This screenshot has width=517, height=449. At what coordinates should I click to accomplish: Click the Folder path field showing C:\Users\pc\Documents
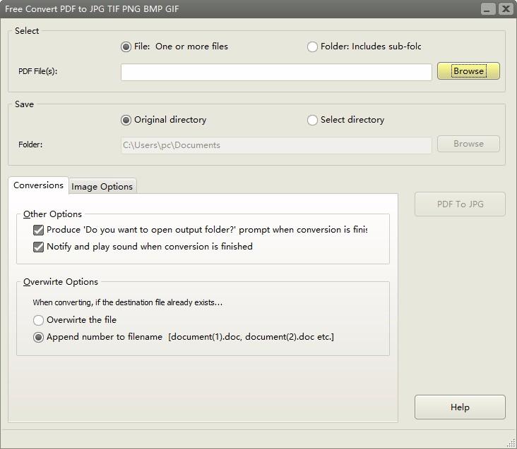[x=276, y=145]
